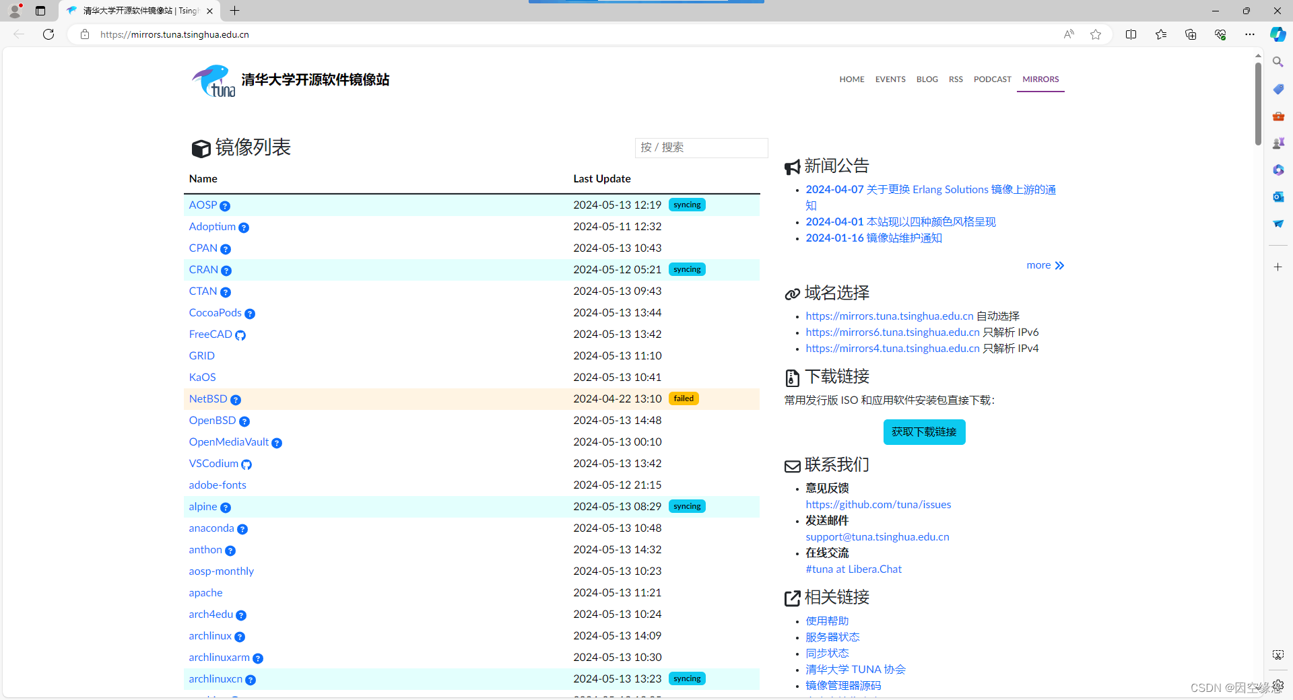Screen dimensions: 1293x700
Task: Open the 服务器状态 link
Action: tap(832, 637)
